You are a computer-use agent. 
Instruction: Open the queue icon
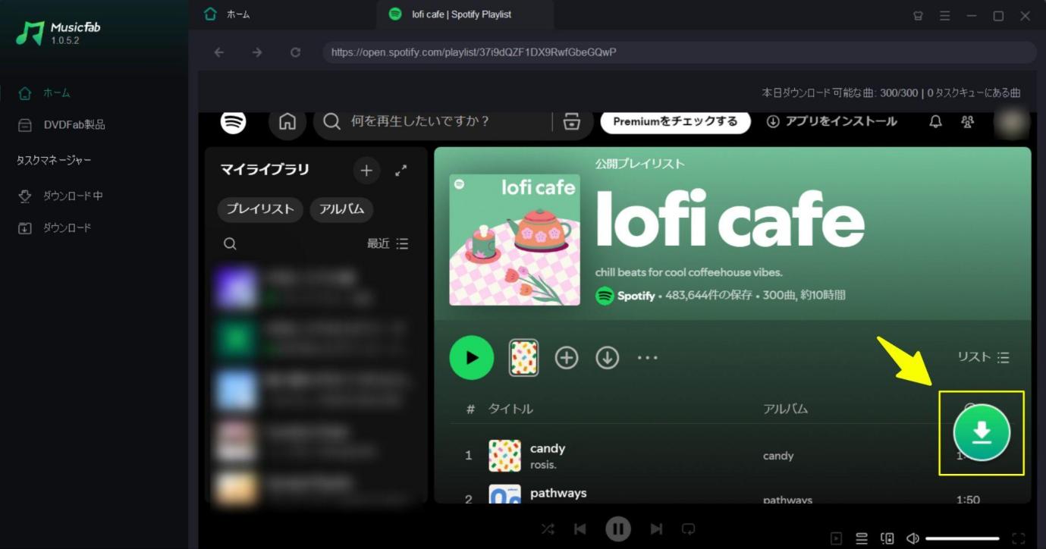click(x=862, y=538)
